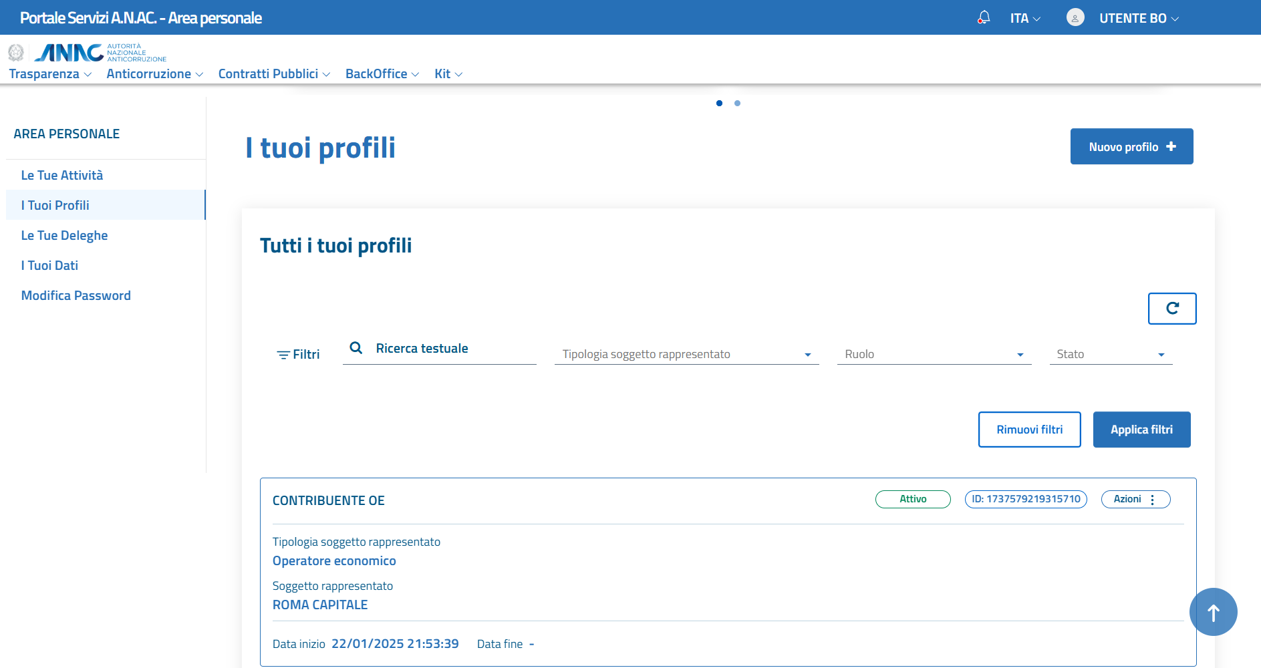
Task: Open the notifications bell icon
Action: pos(984,17)
